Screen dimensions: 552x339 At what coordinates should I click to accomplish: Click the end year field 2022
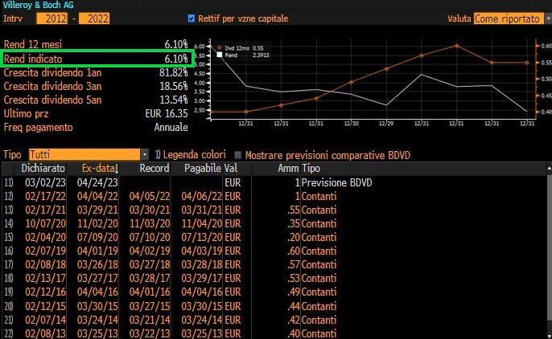point(94,18)
